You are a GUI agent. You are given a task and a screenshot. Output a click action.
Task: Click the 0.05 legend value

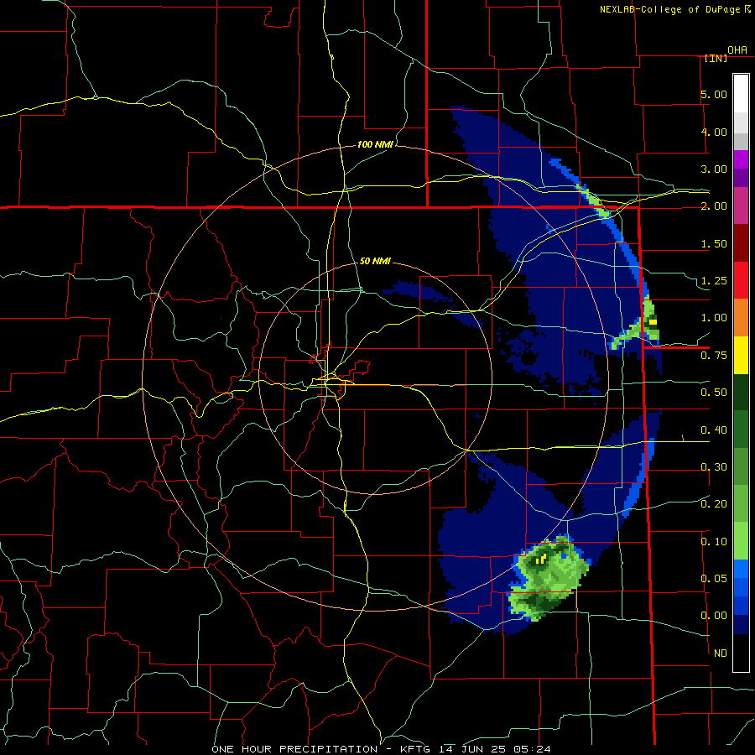point(714,579)
